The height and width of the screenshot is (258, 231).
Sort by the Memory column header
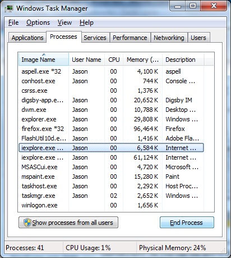pyautogui.click(x=142, y=60)
